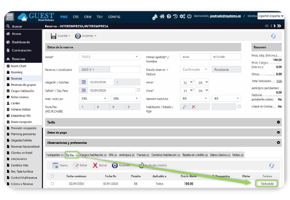Click the power logout icon
The height and width of the screenshot is (200, 290).
[x=189, y=16]
